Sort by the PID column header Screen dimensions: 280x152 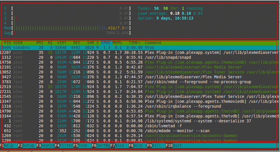pos(8,43)
